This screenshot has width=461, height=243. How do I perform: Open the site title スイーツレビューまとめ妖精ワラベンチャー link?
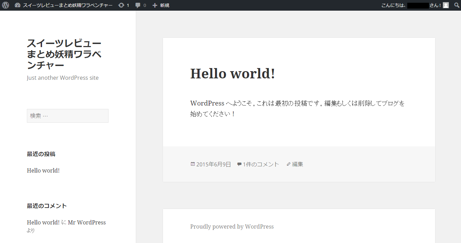click(x=64, y=54)
